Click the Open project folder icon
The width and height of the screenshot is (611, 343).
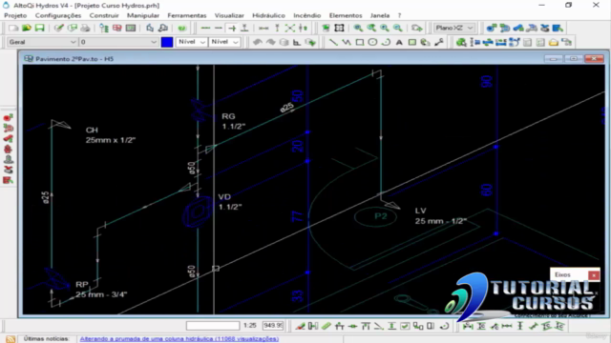click(x=27, y=28)
